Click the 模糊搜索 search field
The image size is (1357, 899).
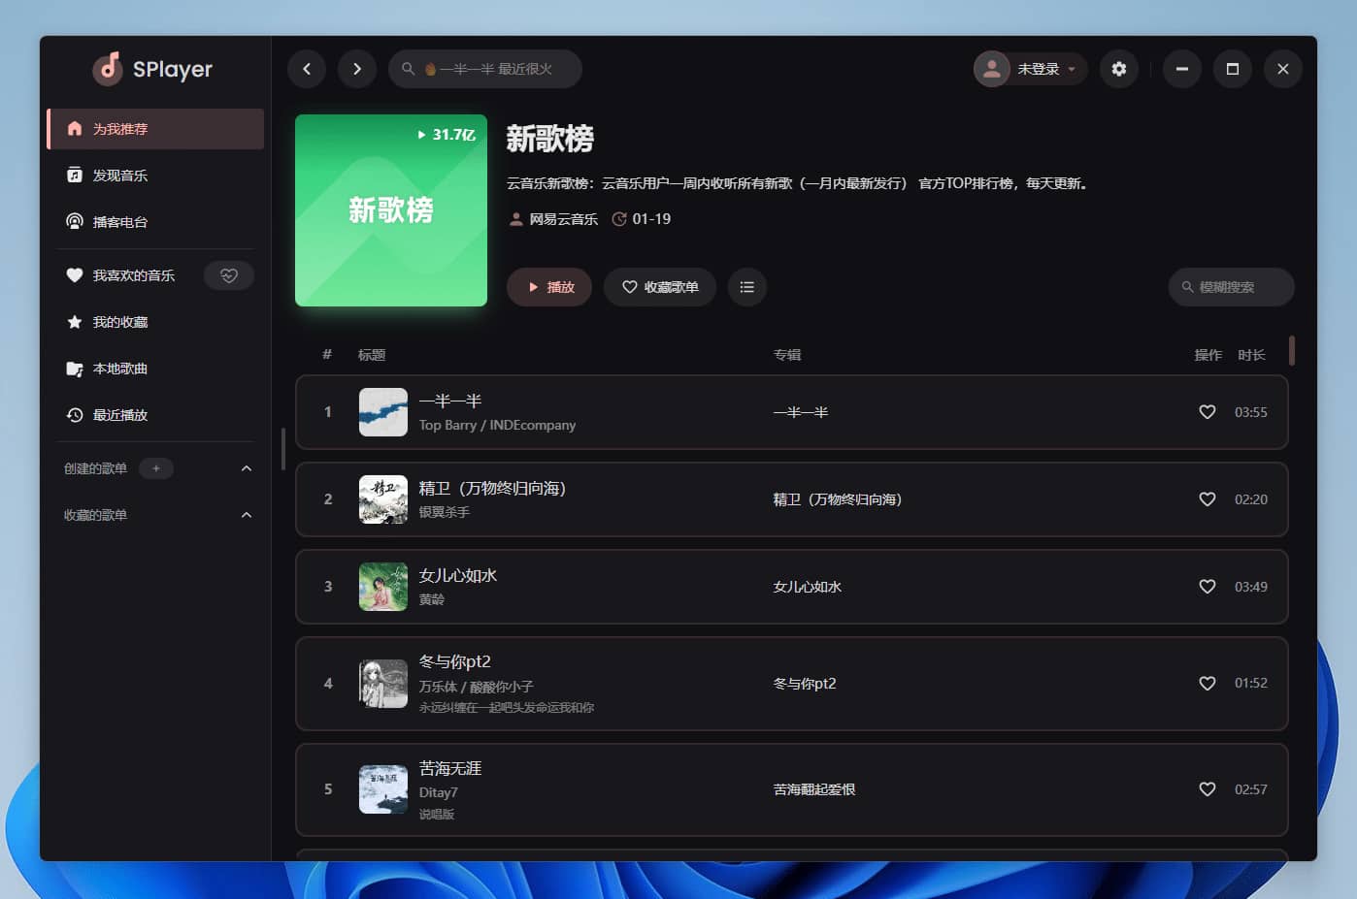click(1231, 287)
